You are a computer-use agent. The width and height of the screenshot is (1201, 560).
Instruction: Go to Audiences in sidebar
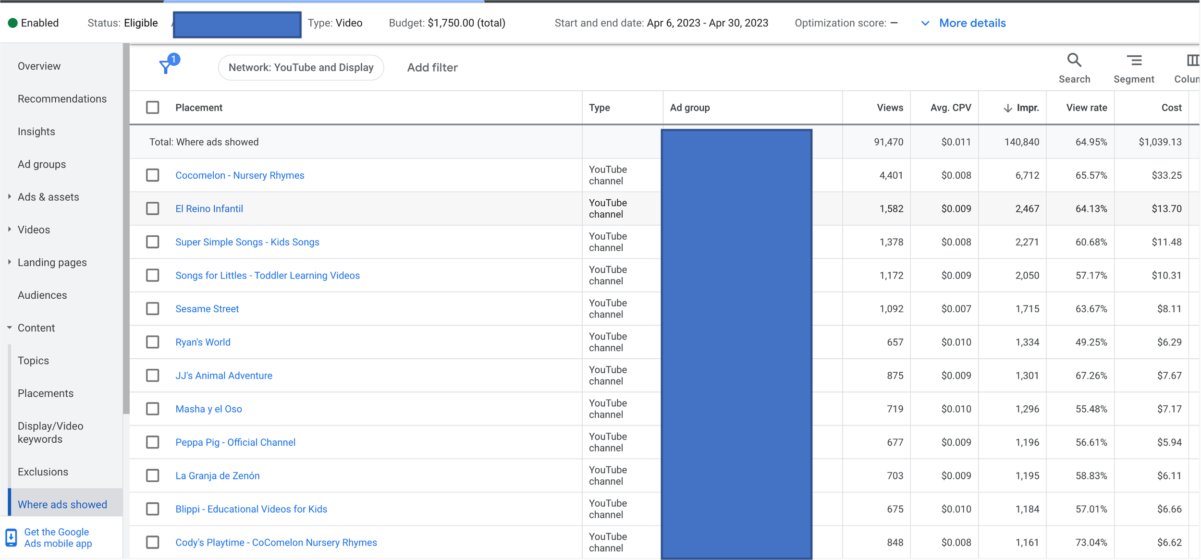click(42, 295)
